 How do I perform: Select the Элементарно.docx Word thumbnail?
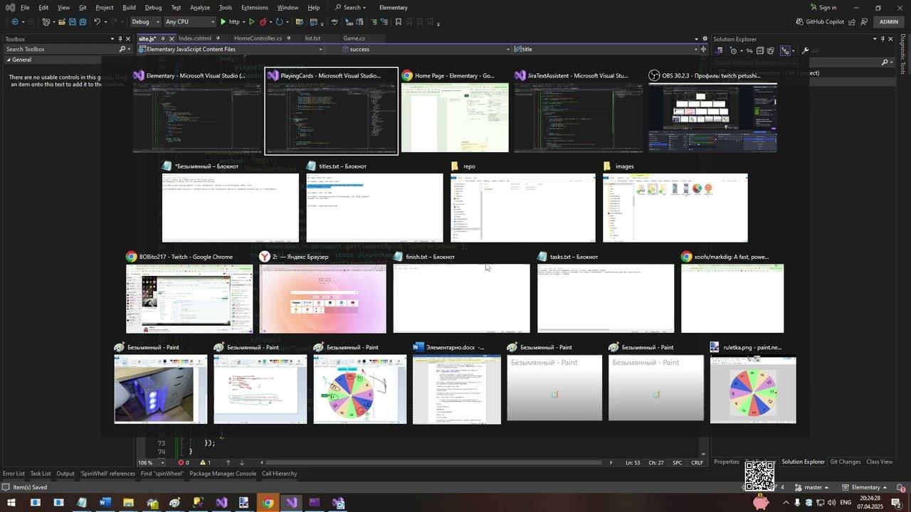pyautogui.click(x=457, y=383)
